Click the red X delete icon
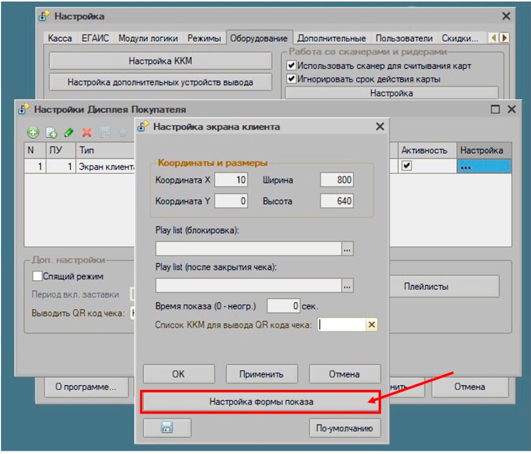Screen dimensions: 531x454 pyautogui.click(x=87, y=132)
